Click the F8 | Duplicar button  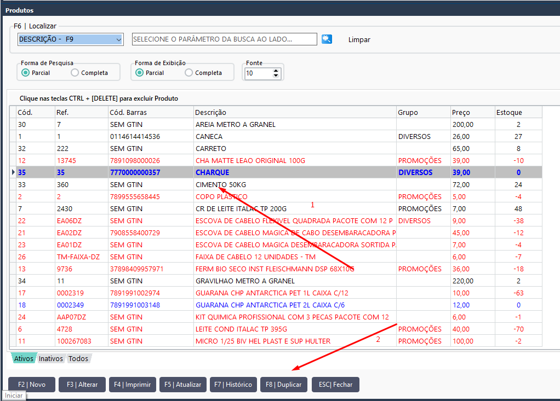284,385
